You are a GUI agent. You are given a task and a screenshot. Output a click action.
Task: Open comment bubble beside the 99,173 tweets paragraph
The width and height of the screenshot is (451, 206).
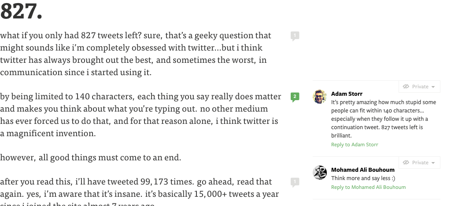[x=295, y=181]
